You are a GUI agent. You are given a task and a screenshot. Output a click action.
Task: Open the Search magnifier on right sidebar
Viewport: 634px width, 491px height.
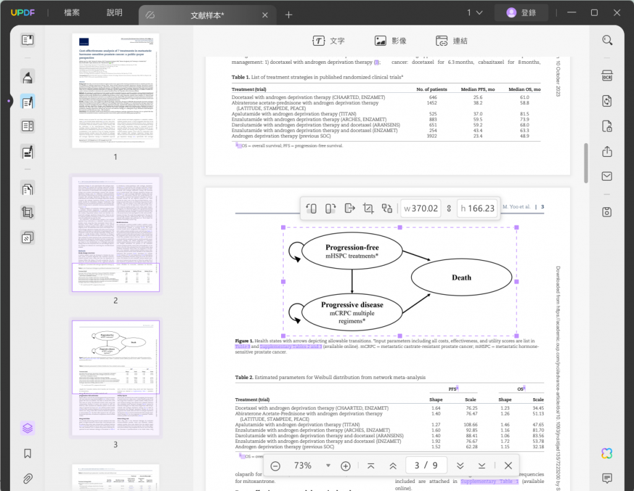[x=607, y=40]
